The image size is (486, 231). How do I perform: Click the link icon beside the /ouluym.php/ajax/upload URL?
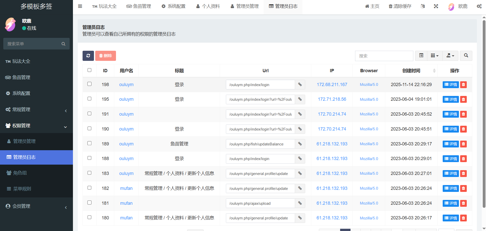tap(300, 203)
